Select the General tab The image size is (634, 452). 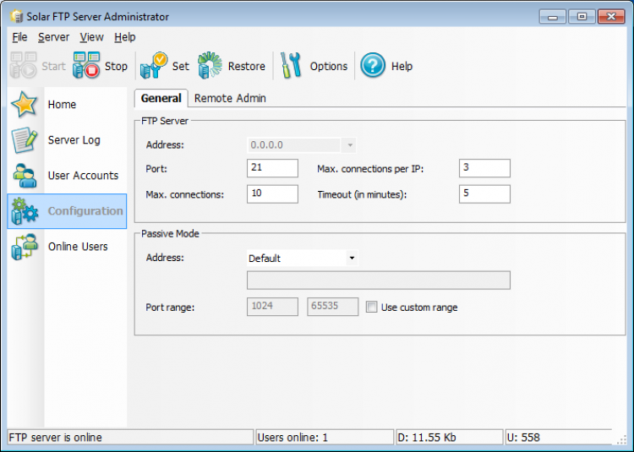pos(161,98)
